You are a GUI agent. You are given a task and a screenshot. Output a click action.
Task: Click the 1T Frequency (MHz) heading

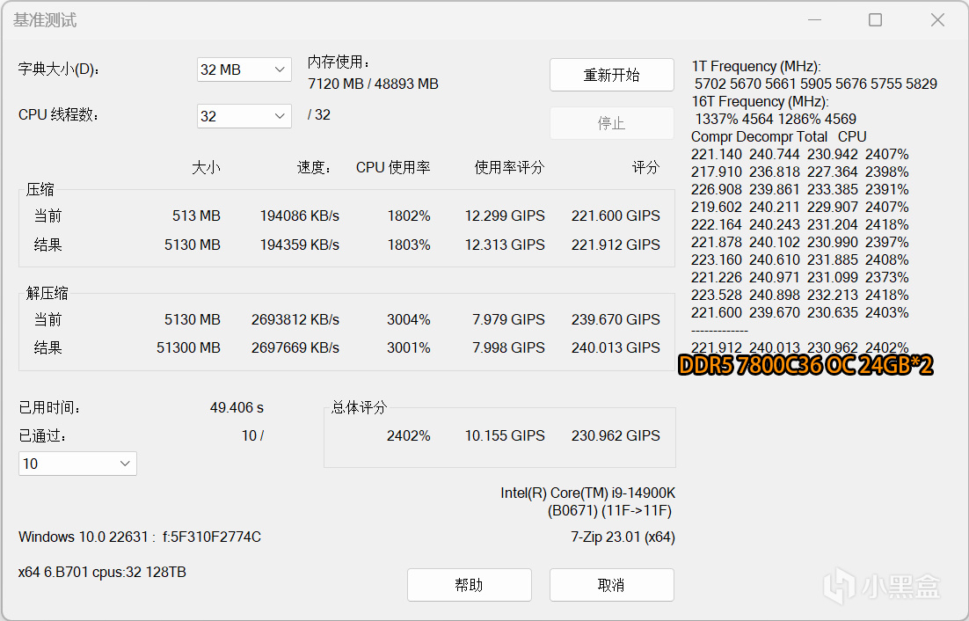tap(756, 67)
